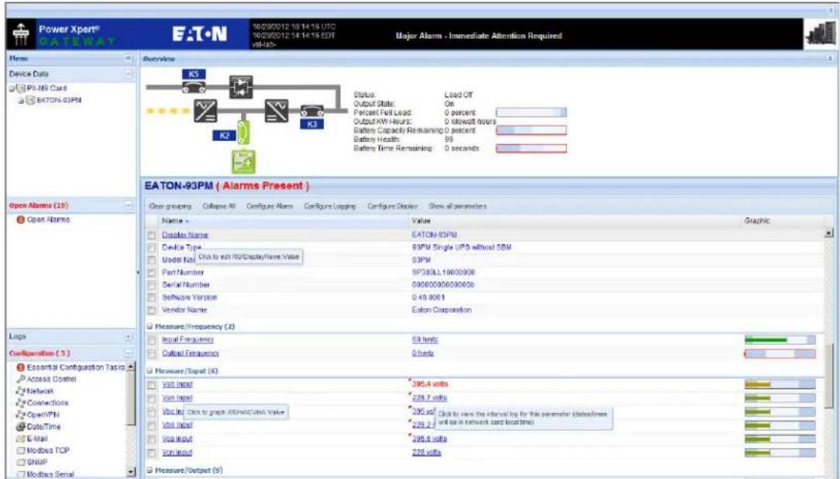Click the static bypass switch icon
840x479 pixels.
click(x=241, y=87)
